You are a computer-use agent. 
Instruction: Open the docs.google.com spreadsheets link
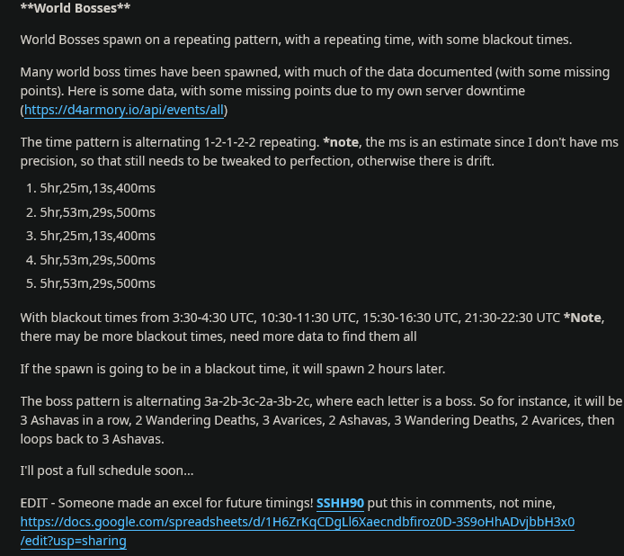pyautogui.click(x=297, y=522)
